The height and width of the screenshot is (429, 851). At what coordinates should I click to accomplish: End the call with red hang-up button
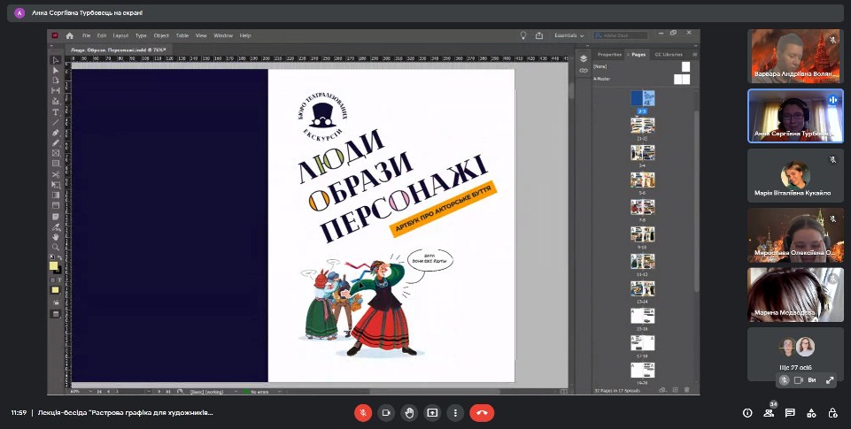(x=482, y=412)
